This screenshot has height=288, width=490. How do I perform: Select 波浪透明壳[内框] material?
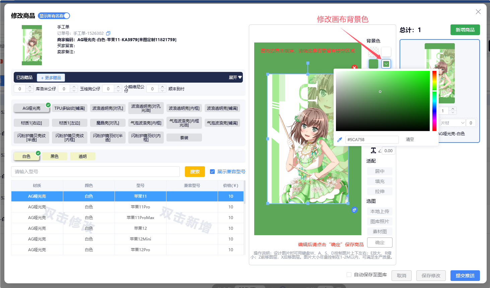[184, 108]
